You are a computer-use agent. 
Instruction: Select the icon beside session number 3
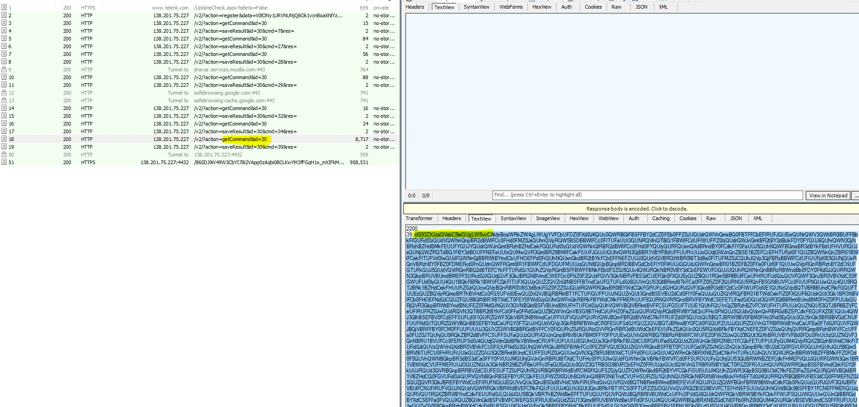4,23
